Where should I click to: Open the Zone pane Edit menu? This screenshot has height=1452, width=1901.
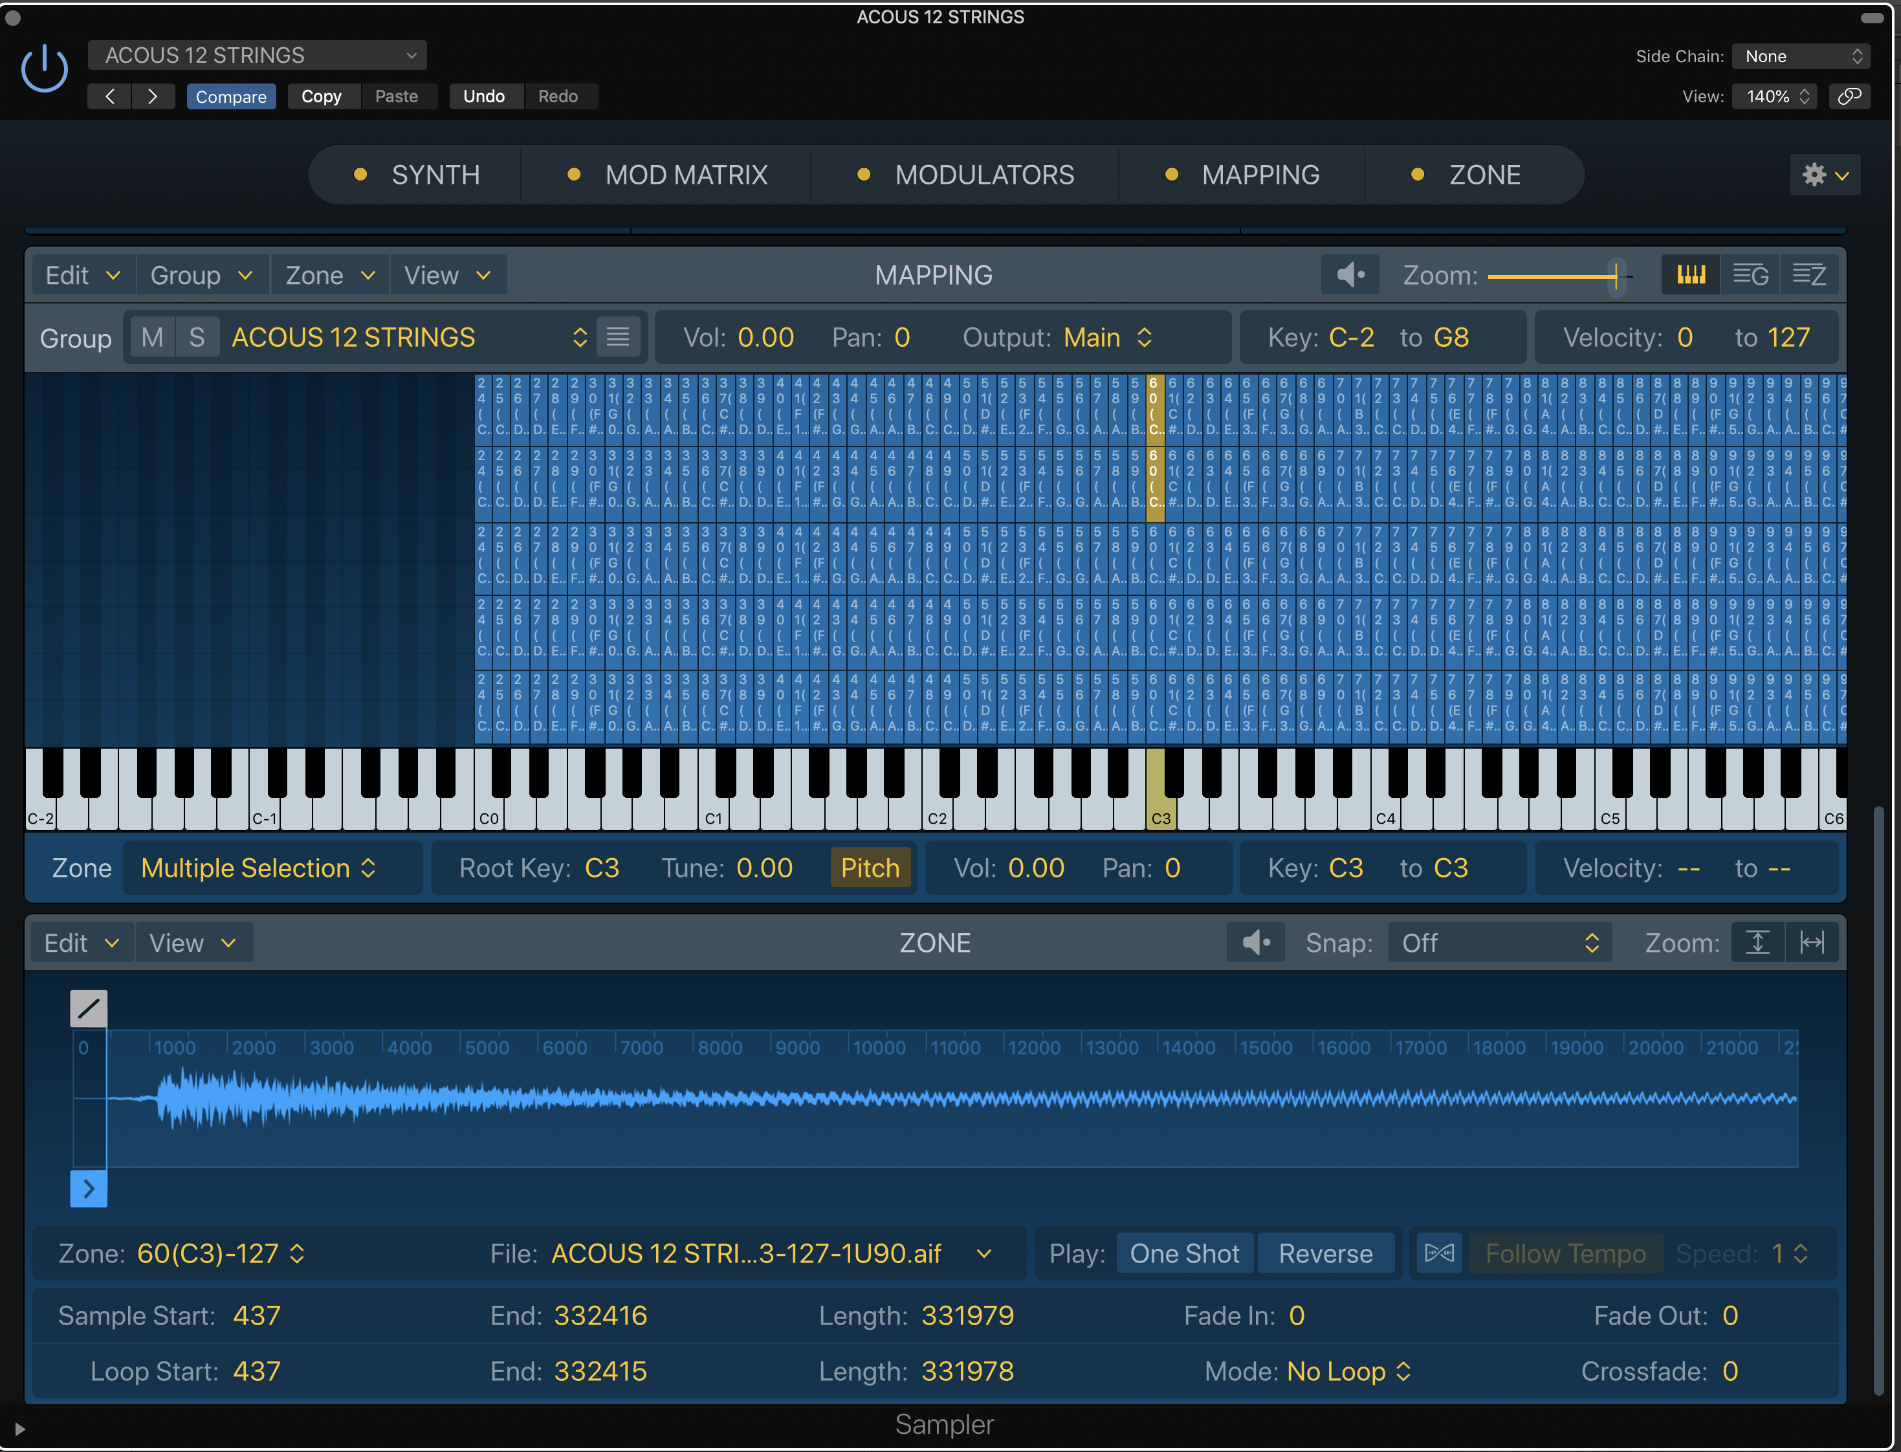pos(82,942)
